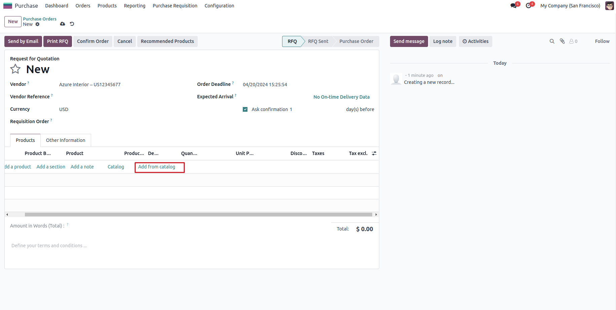The width and height of the screenshot is (616, 310).
Task: Save the record with the cloud icon
Action: pos(63,24)
